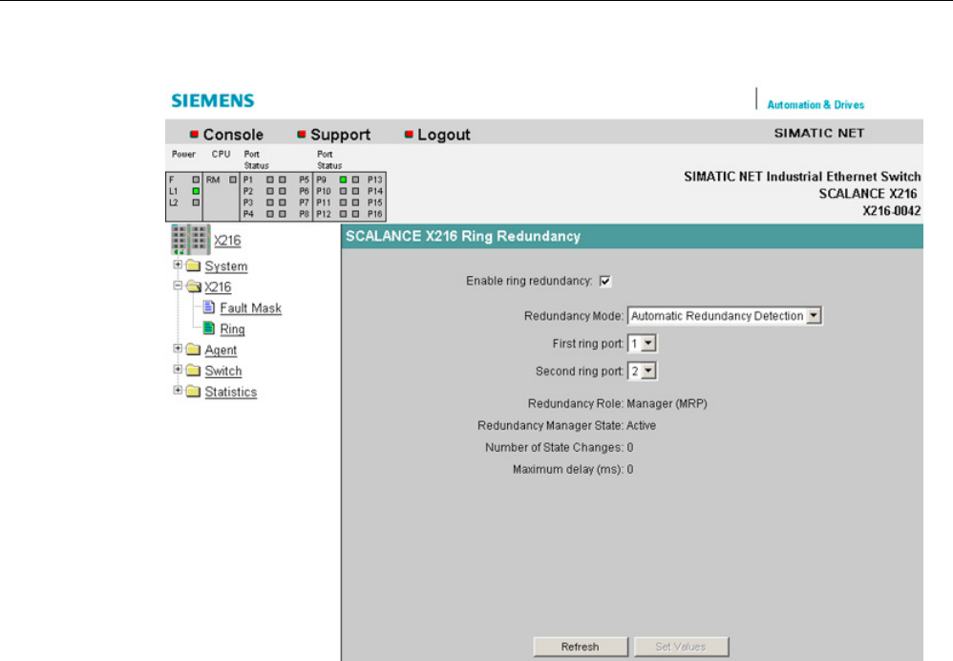Click the 'SIMATIC NET' header text
The image size is (953, 661).
[818, 133]
